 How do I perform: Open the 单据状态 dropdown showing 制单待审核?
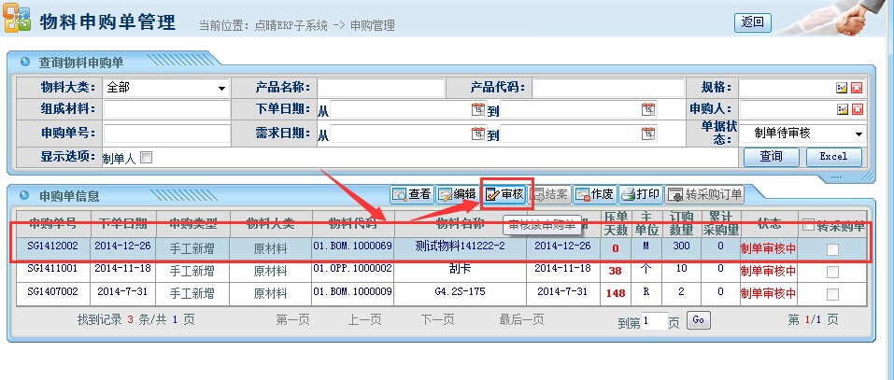[803, 134]
